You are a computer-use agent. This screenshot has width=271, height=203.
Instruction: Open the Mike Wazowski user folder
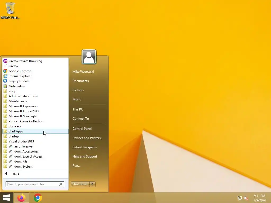pyautogui.click(x=83, y=71)
